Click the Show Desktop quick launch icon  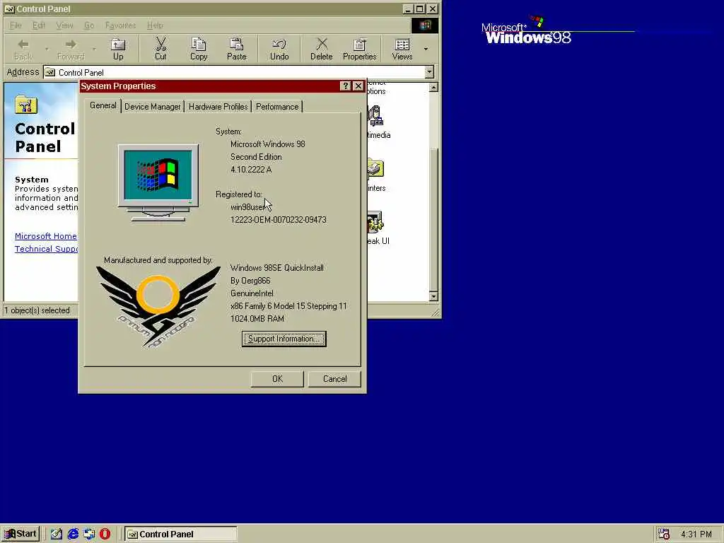coord(57,534)
